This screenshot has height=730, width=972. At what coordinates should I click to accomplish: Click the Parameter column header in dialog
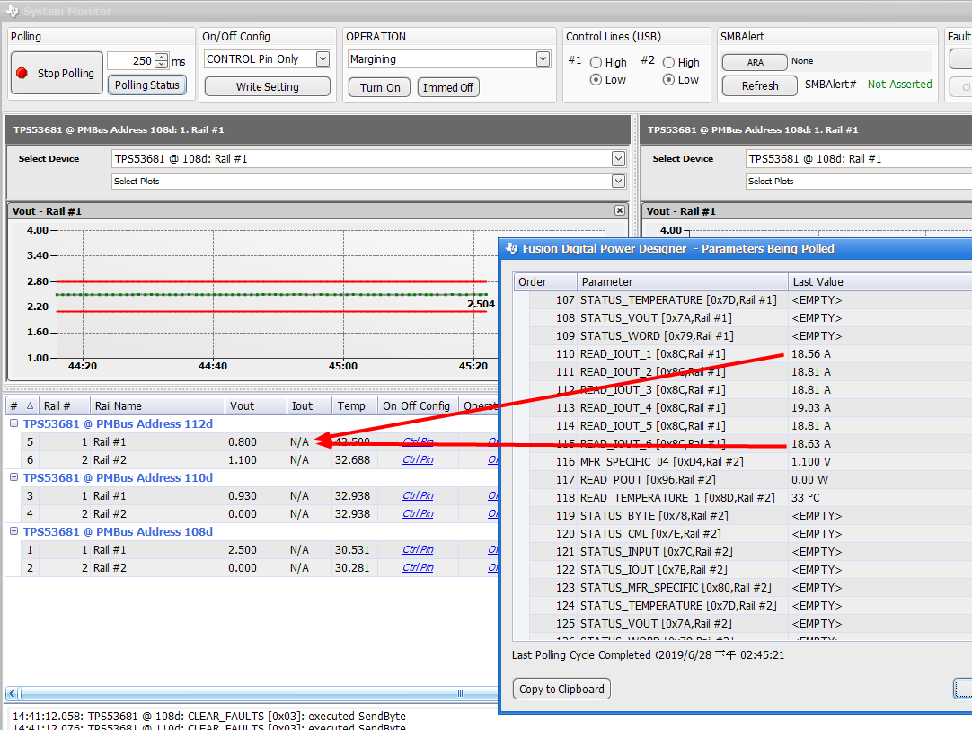pyautogui.click(x=683, y=281)
